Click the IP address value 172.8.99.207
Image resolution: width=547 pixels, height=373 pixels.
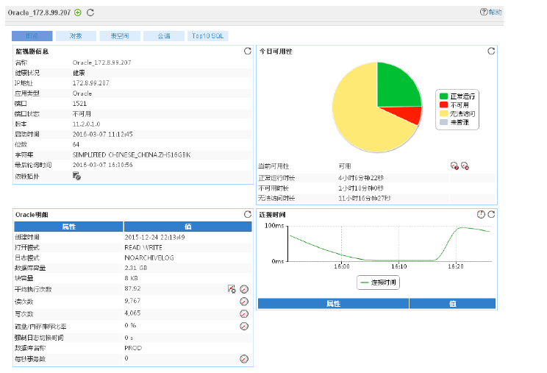coord(90,83)
